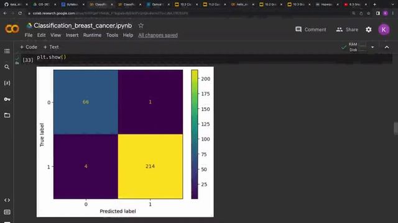Open find and replace in sidebar

pyautogui.click(x=7, y=67)
